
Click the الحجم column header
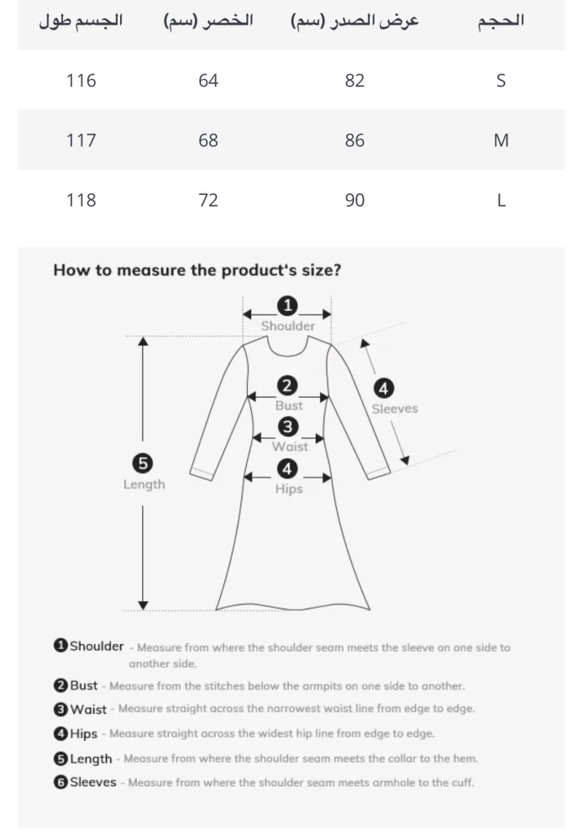tap(501, 22)
